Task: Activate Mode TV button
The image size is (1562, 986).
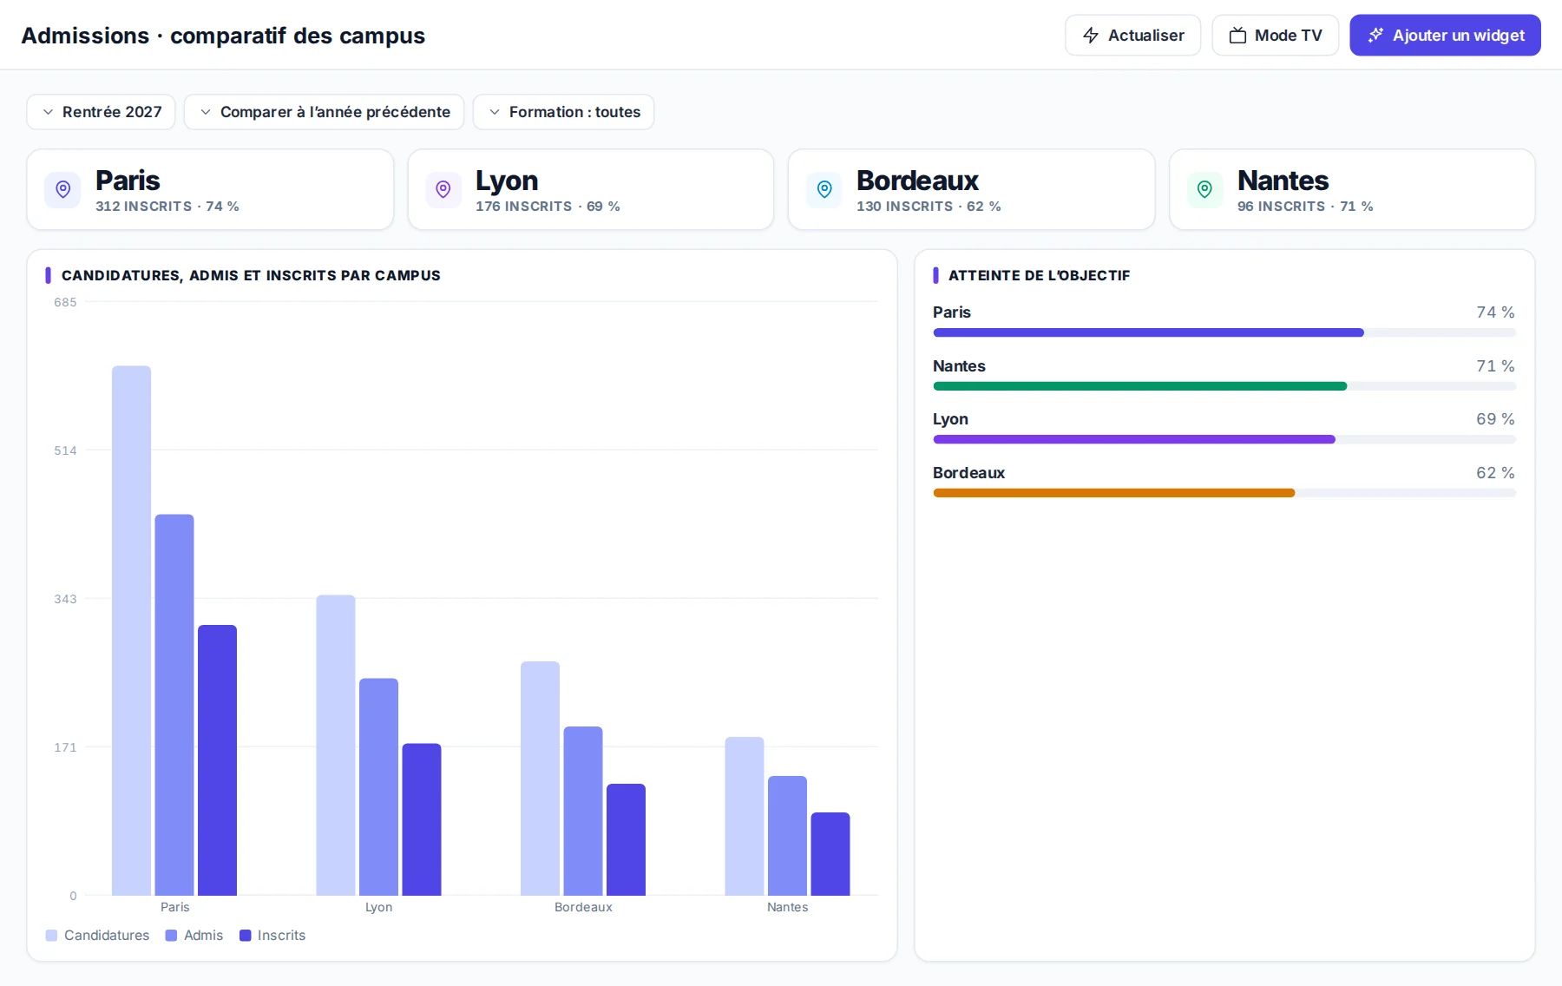Action: [1275, 36]
